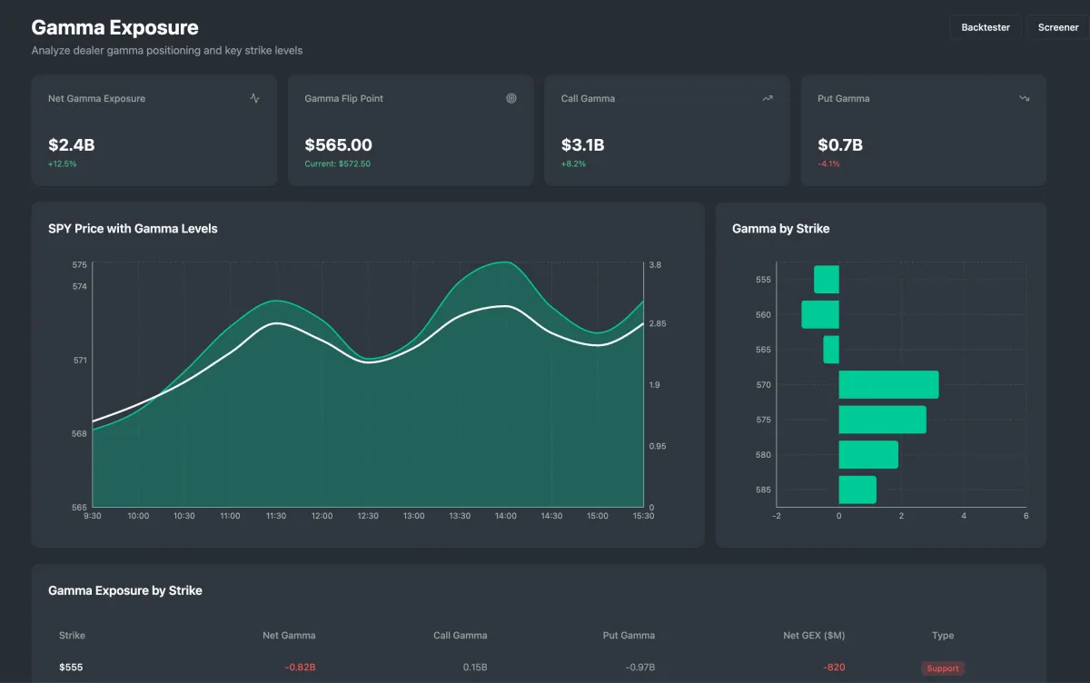Image resolution: width=1090 pixels, height=683 pixels.
Task: Click the Net GEX ($M) column header
Action: [814, 636]
